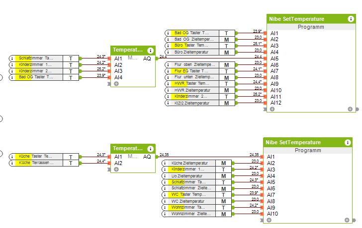Open info icon on Nibe SetTemperature block with AI12
Viewport: 362px width, 228px height.
351,19
